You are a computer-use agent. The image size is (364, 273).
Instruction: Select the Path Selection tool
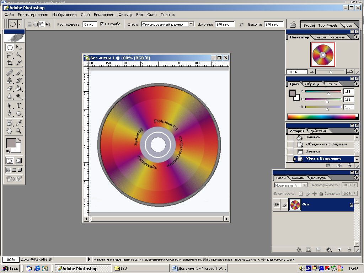(x=10, y=106)
